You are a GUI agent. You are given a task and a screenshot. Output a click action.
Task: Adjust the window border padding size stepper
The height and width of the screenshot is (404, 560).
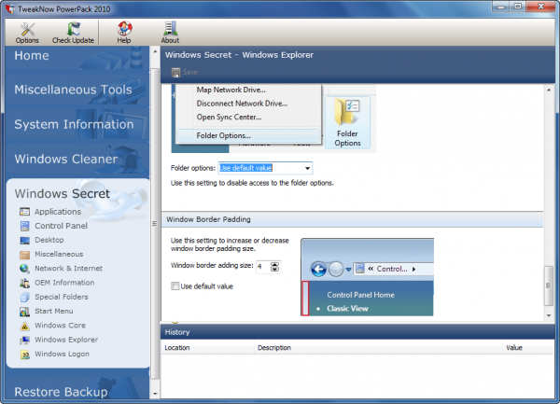pos(274,267)
